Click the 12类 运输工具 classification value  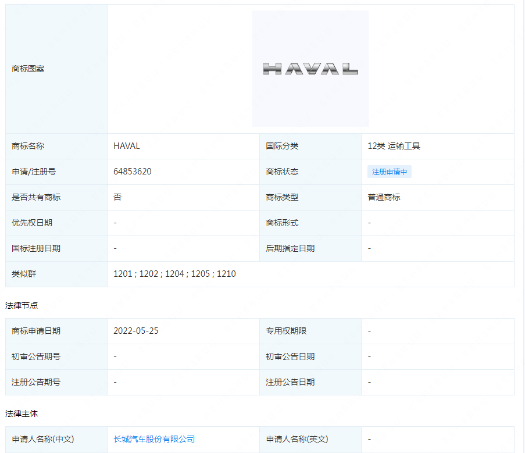(394, 146)
